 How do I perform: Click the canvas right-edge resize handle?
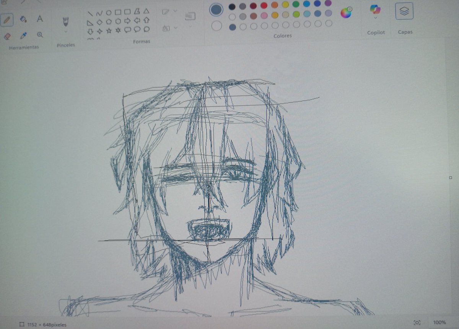pos(451,178)
